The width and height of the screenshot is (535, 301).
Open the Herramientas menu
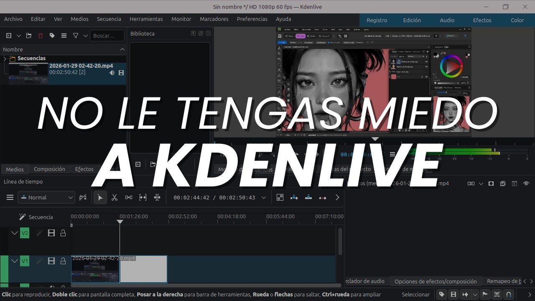pos(146,19)
